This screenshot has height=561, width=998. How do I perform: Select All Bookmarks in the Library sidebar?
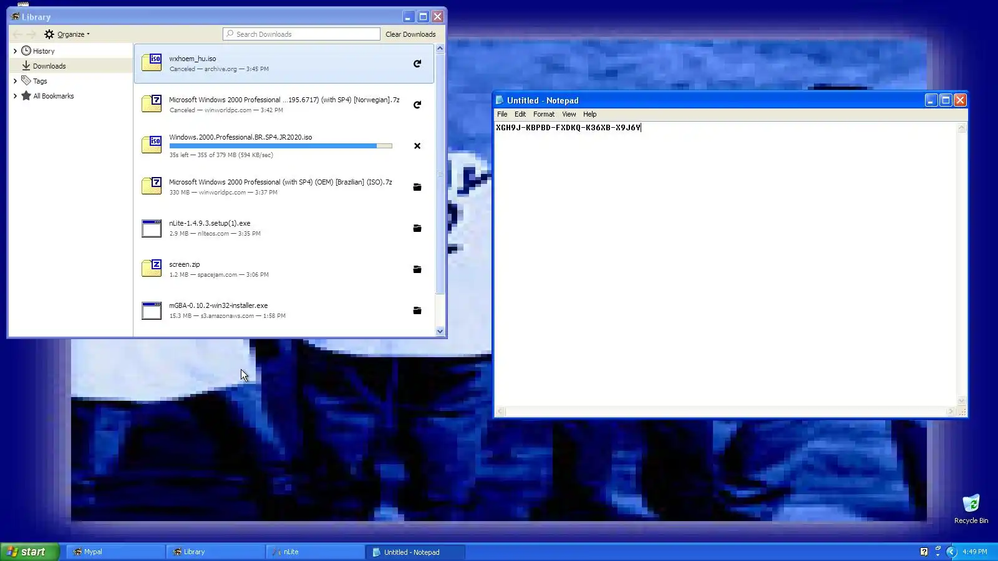pos(70,96)
